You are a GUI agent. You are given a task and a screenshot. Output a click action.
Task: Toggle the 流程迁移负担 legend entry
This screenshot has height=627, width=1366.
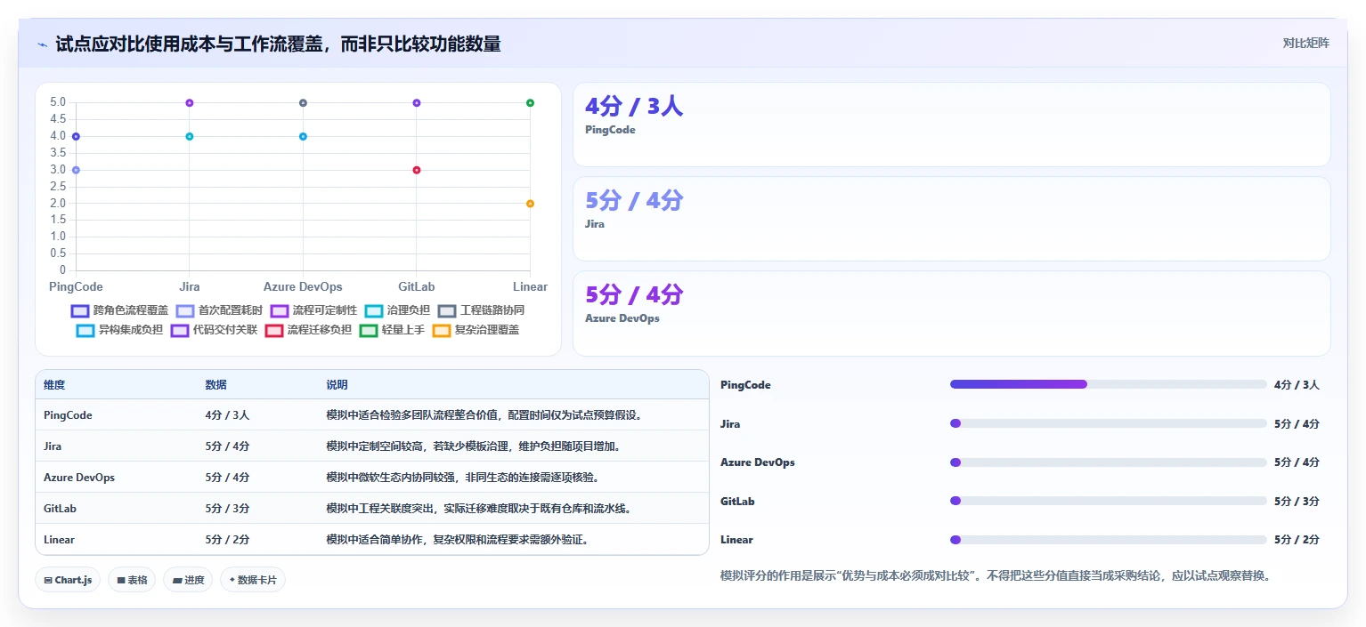coord(309,330)
